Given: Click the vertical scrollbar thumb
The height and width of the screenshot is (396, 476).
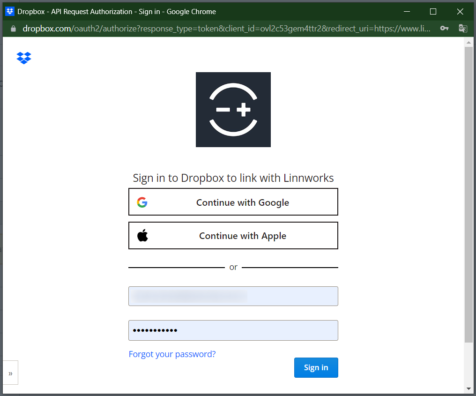Looking at the screenshot, I should click(x=469, y=187).
